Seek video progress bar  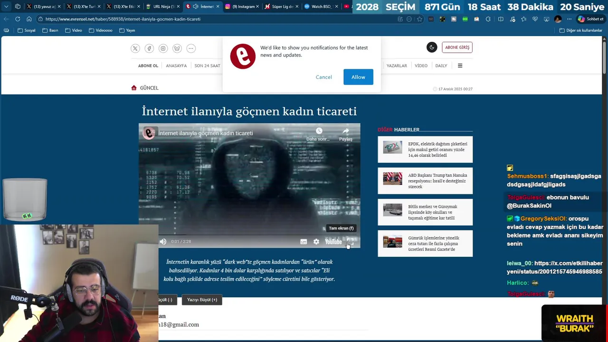pos(249,235)
